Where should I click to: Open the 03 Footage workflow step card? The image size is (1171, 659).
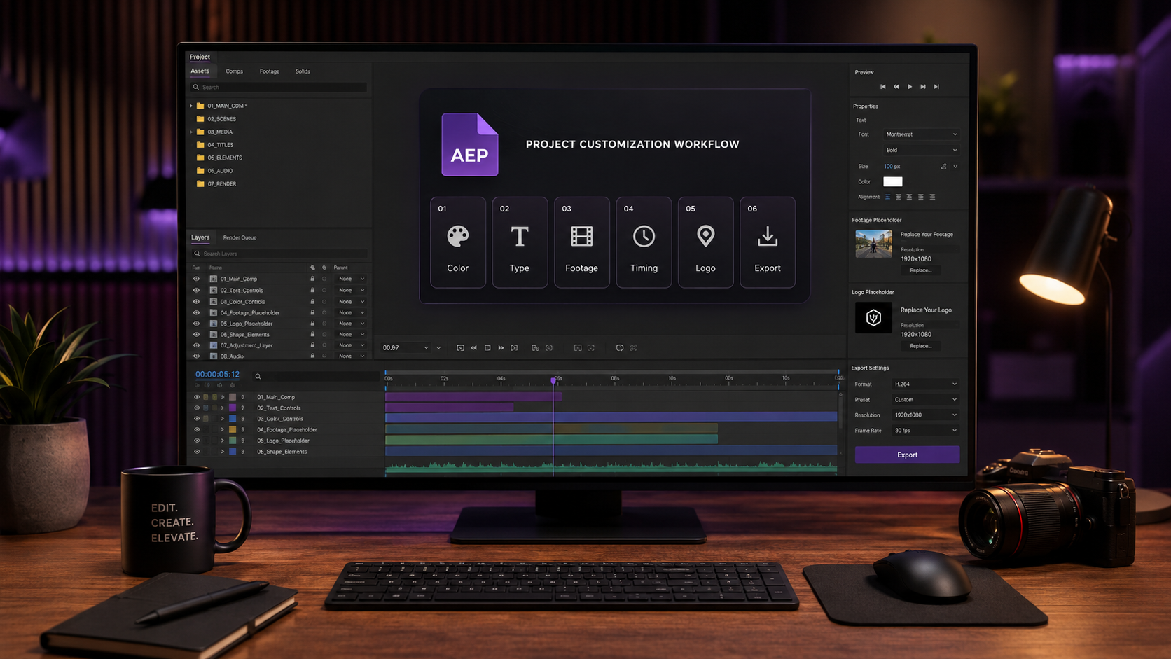tap(581, 242)
